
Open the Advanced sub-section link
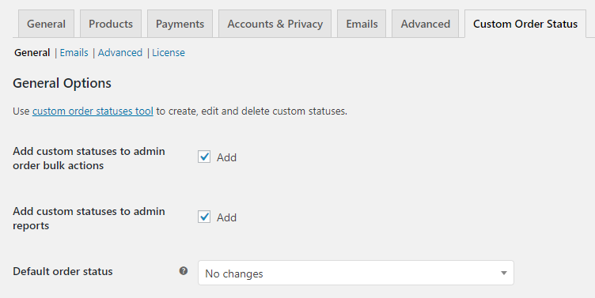coord(120,53)
